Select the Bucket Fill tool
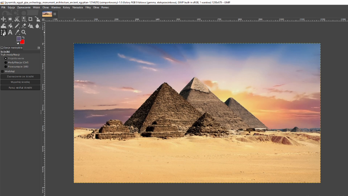Screen dimensions: 348x196 pyautogui.click(x=10, y=26)
